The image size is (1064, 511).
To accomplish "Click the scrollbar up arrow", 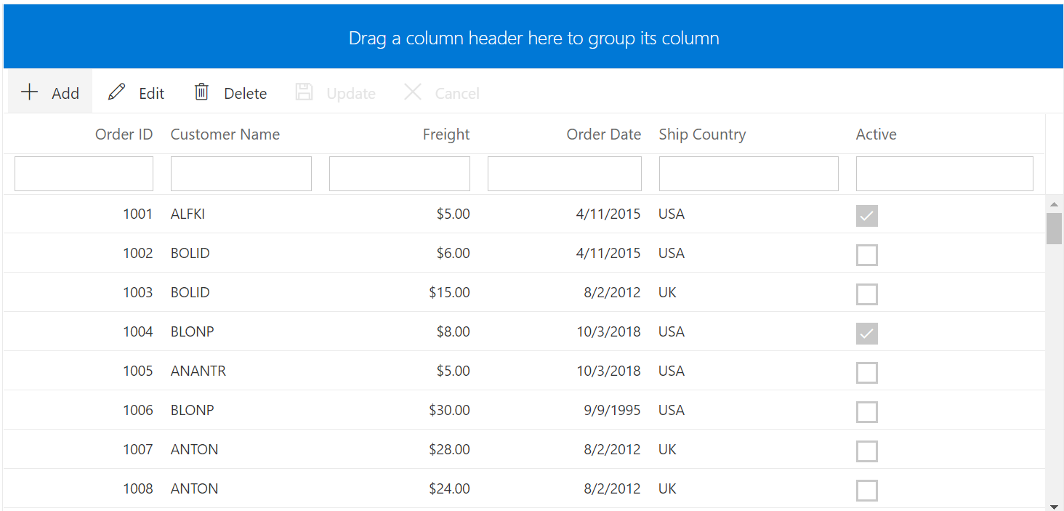I will tap(1054, 204).
